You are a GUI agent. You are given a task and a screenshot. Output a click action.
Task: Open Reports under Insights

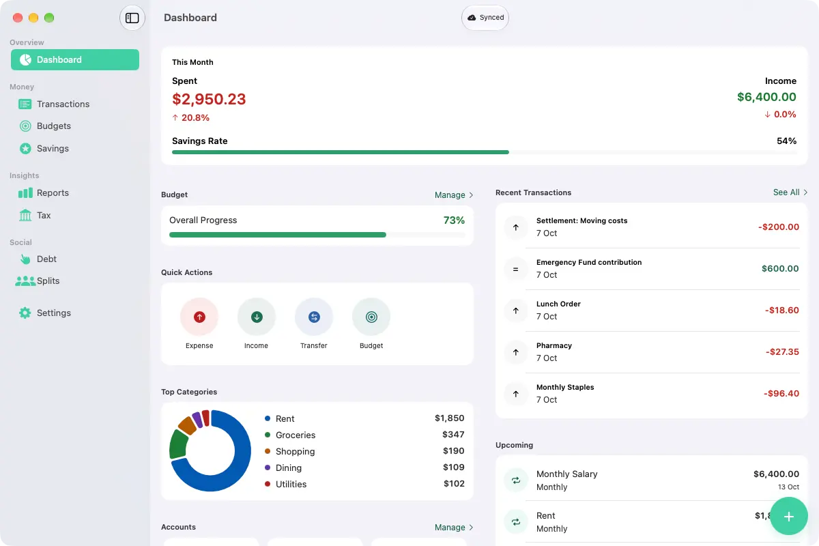point(75,192)
